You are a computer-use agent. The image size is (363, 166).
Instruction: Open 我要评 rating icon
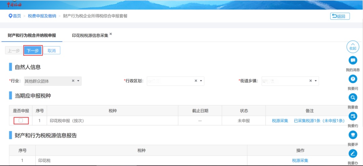click(353, 135)
